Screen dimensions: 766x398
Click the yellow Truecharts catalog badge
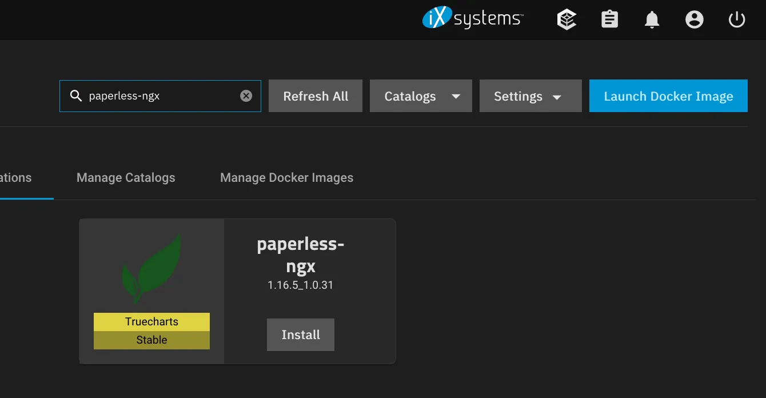(151, 321)
